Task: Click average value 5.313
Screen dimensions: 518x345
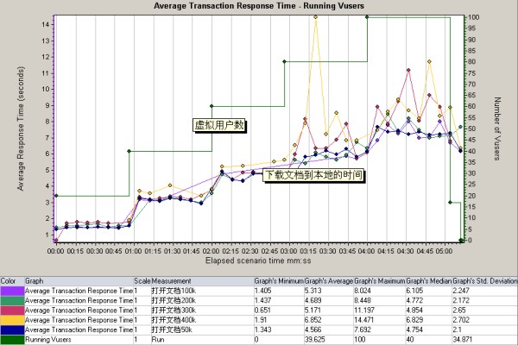Action: click(x=313, y=291)
